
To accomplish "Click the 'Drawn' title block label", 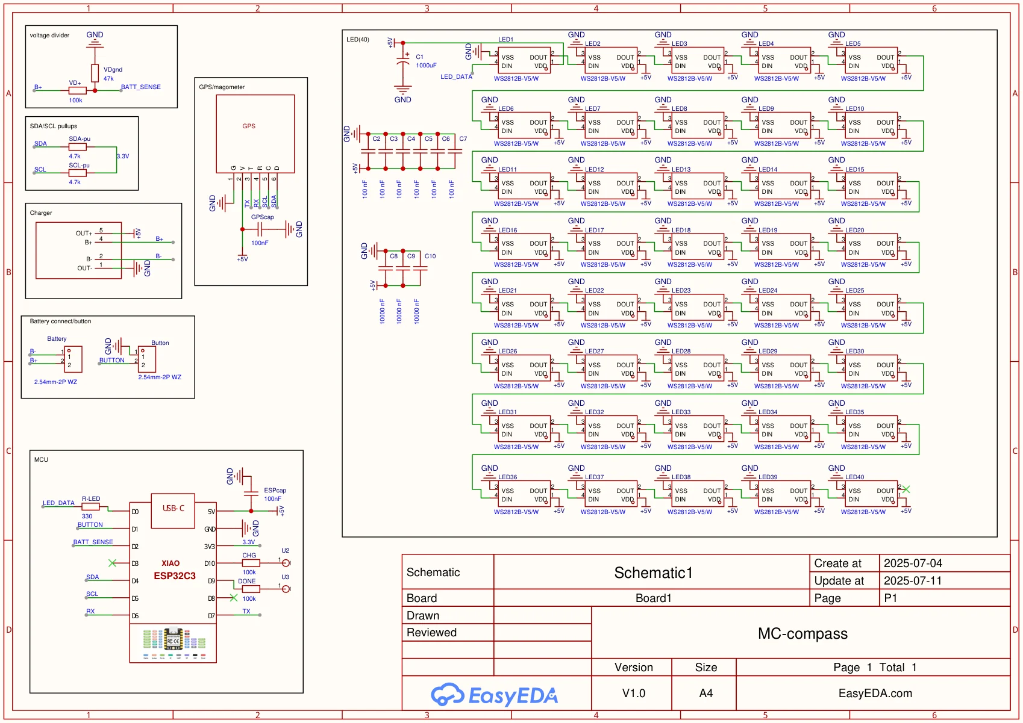I will (x=423, y=616).
